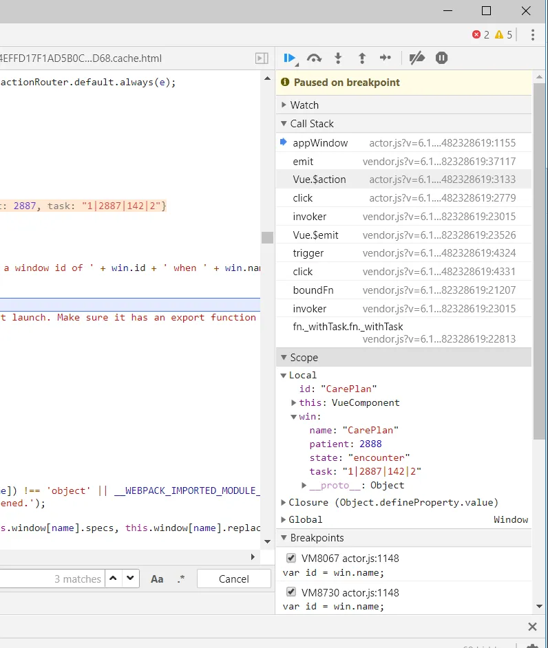Step into next function call
The height and width of the screenshot is (648, 548).
coord(338,58)
